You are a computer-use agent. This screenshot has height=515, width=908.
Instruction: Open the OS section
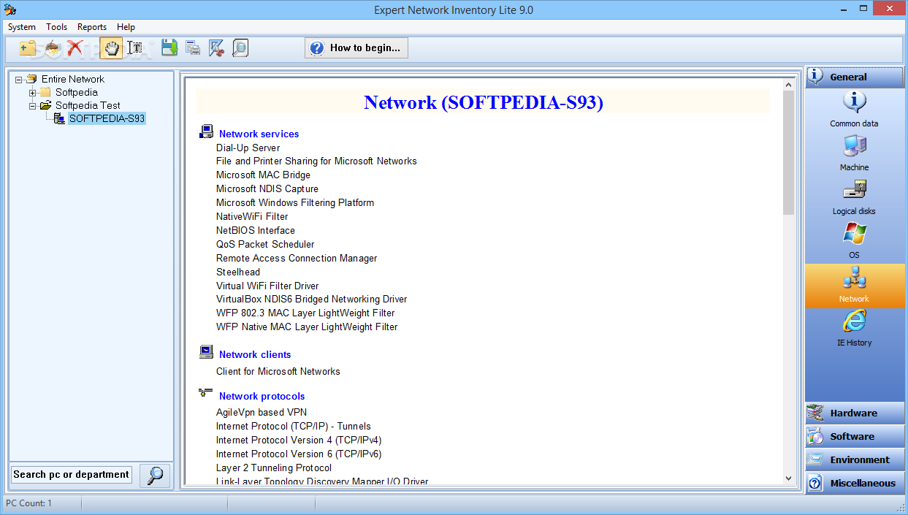[854, 240]
